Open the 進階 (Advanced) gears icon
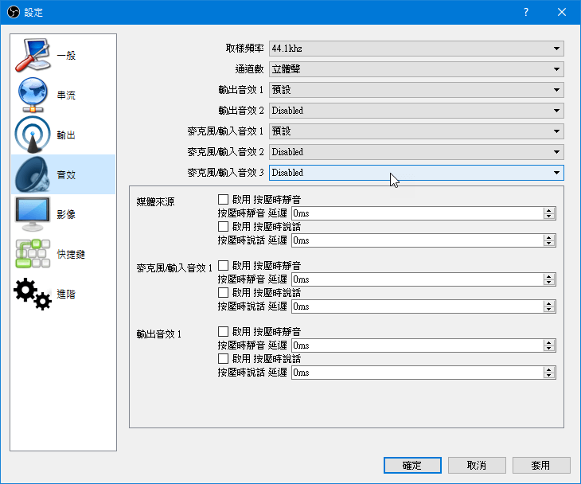The width and height of the screenshot is (581, 484). pos(33,294)
